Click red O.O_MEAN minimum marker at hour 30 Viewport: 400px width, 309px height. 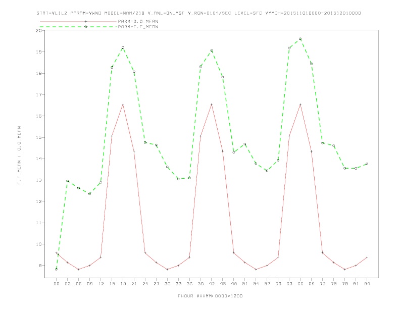(x=167, y=269)
